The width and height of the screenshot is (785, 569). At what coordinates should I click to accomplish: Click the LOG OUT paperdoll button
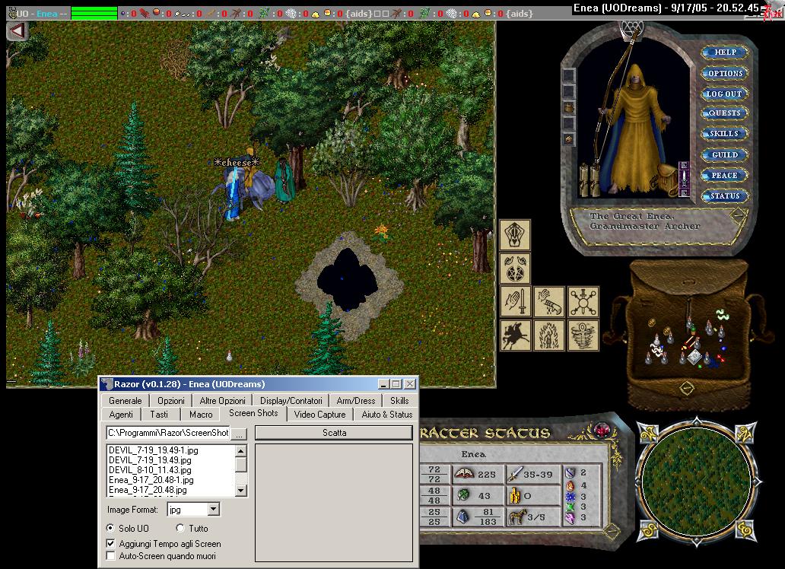coord(725,94)
